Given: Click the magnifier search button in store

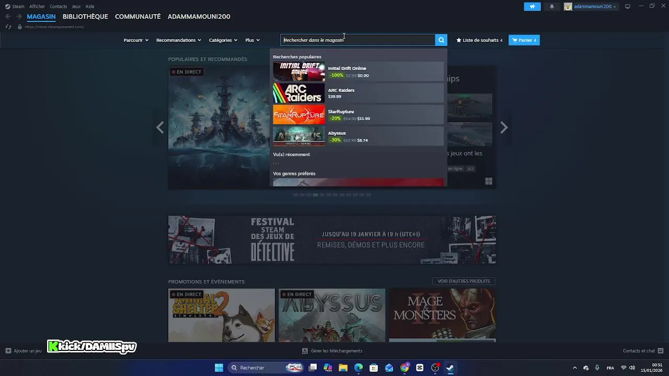Looking at the screenshot, I should click(x=442, y=40).
